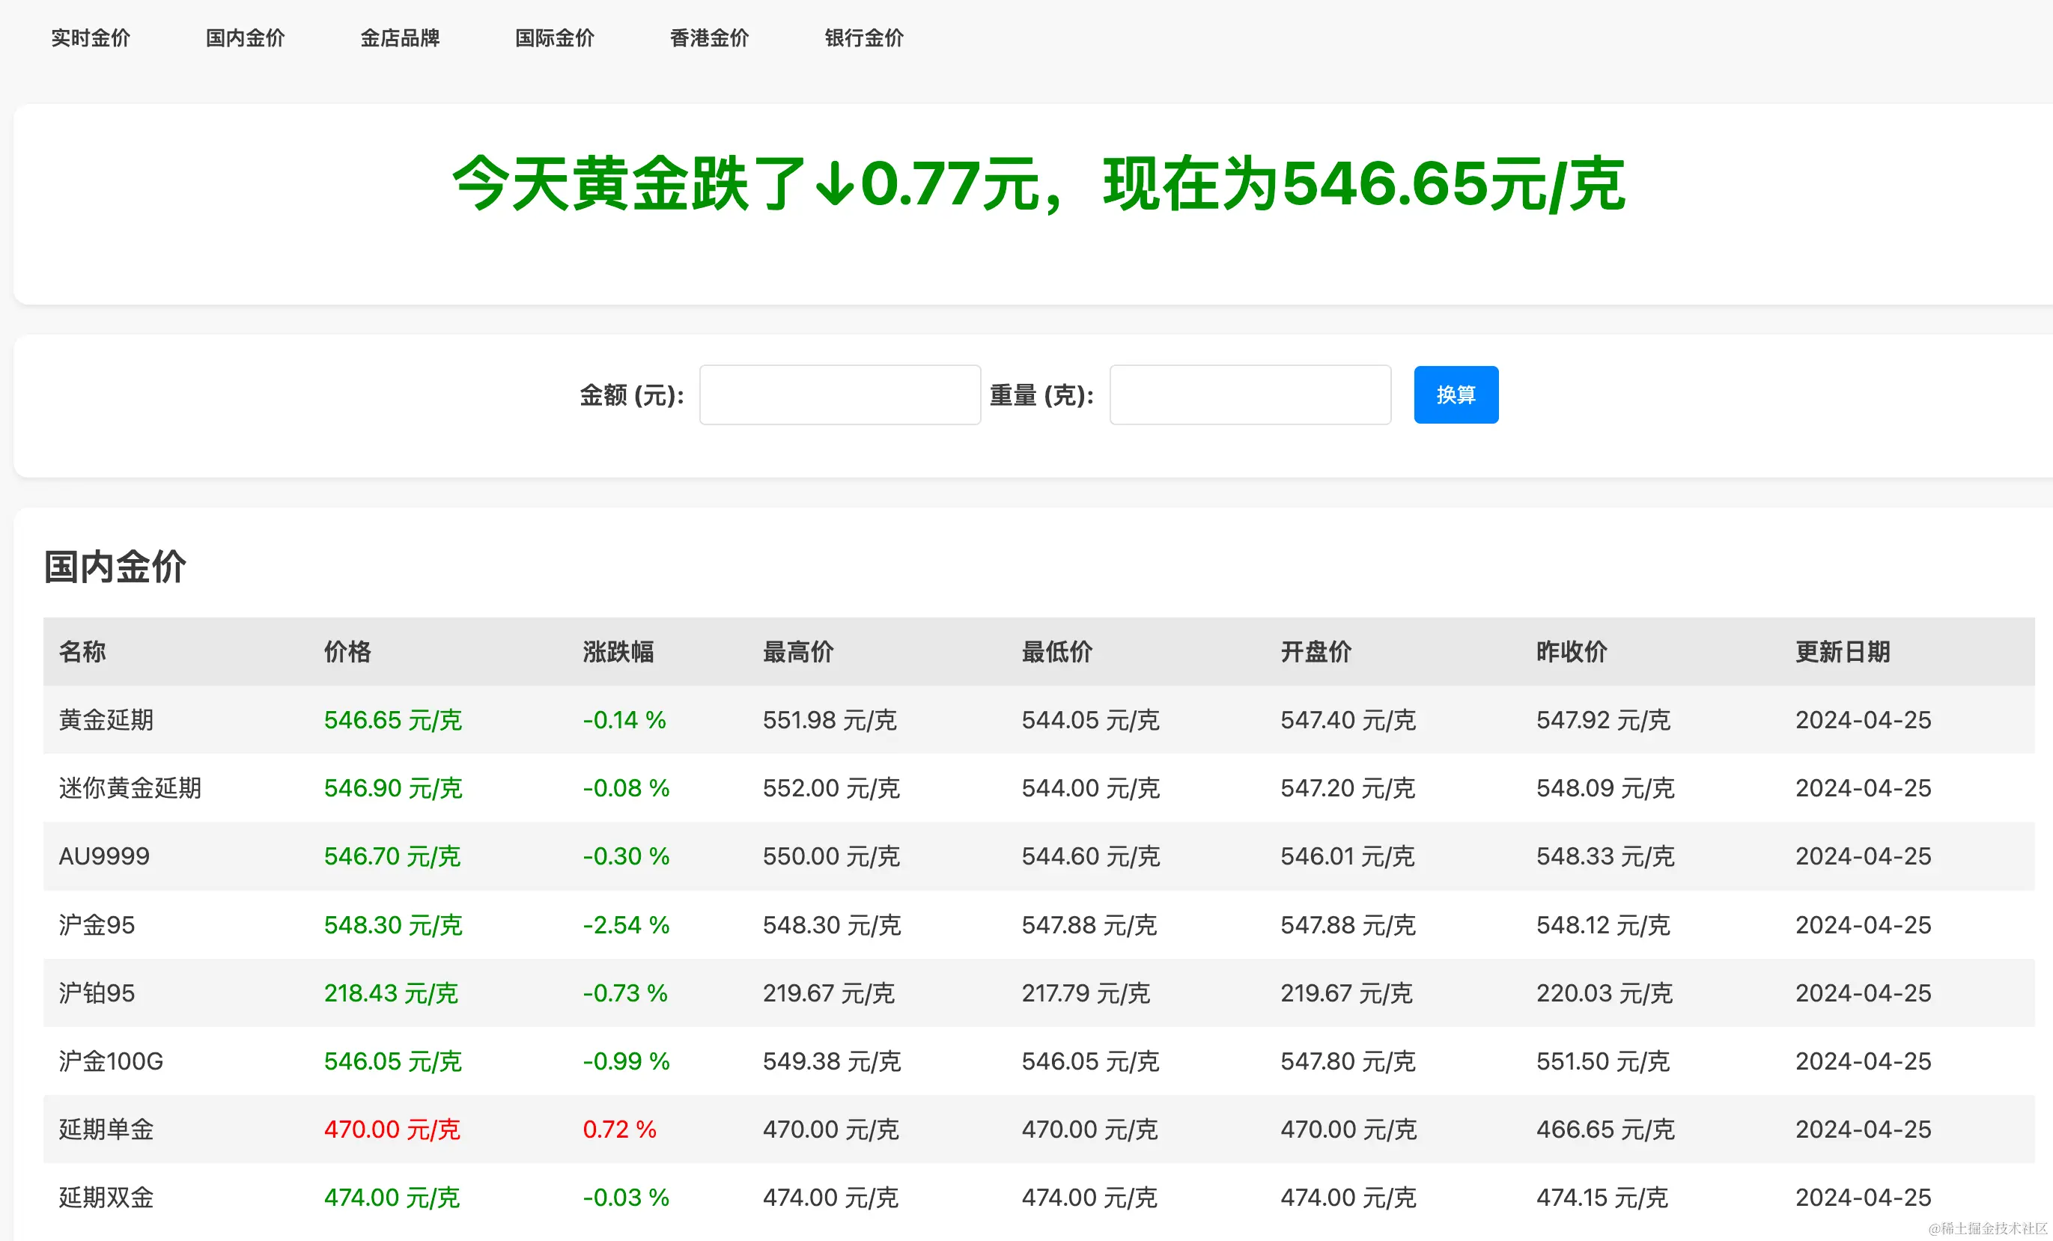This screenshot has height=1241, width=2053.
Task: Click the 沪铂95 row name
Action: [97, 993]
